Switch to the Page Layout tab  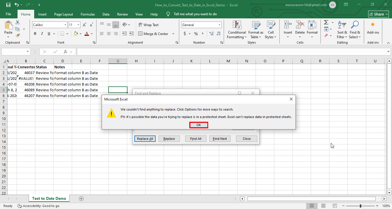(x=63, y=14)
